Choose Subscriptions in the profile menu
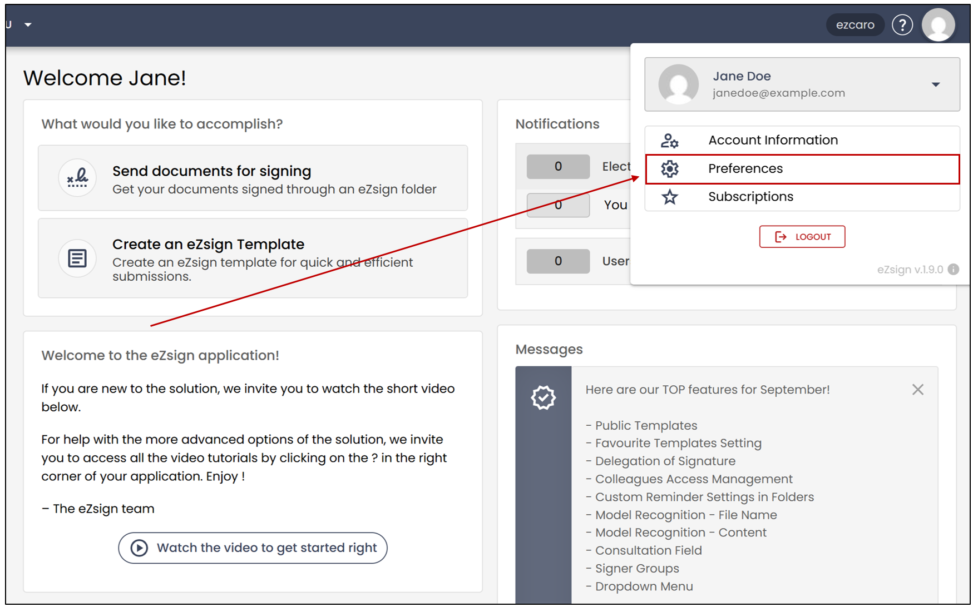The height and width of the screenshot is (607, 973). 802,197
